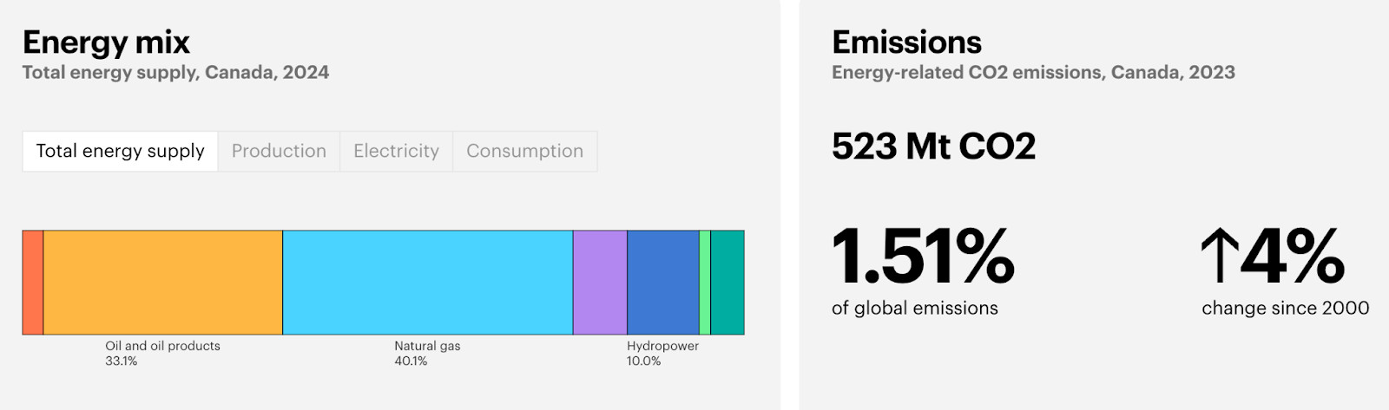
Task: Click the "Emissions" heading
Action: 906,42
